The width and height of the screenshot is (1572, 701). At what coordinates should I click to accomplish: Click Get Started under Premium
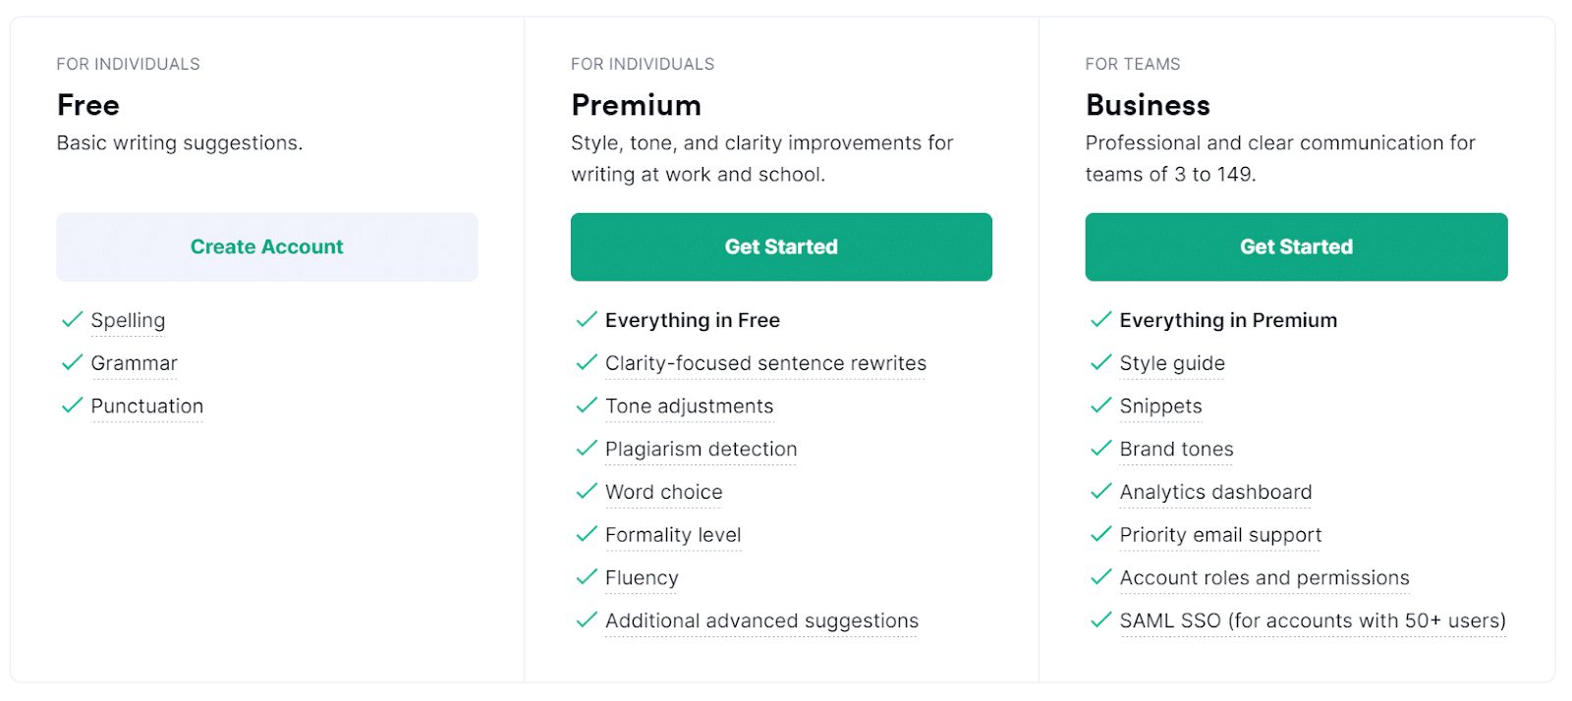tap(780, 246)
